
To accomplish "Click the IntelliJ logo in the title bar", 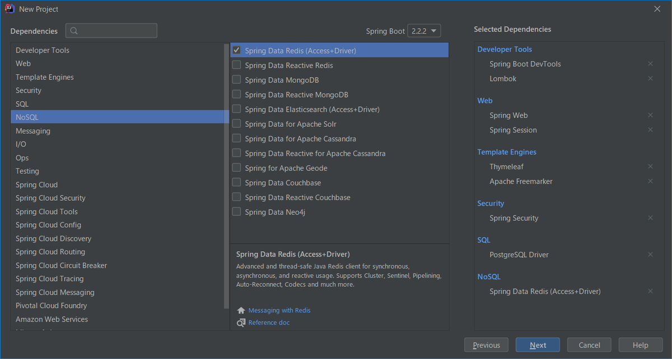I will (9, 9).
